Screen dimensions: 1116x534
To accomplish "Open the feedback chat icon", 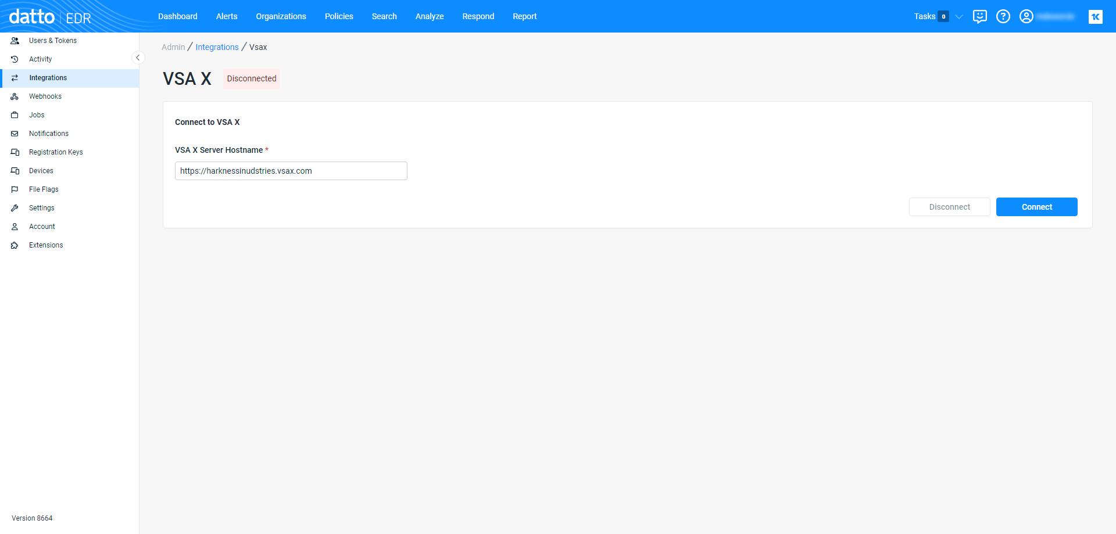I will pos(980,16).
